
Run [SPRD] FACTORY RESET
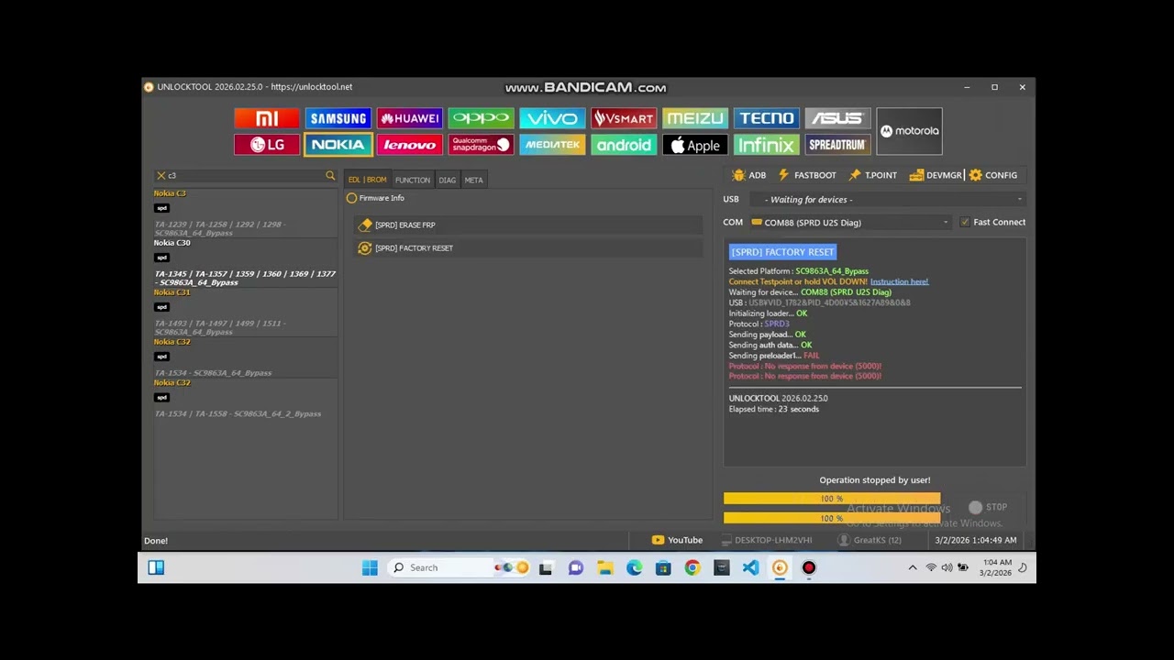coord(527,247)
